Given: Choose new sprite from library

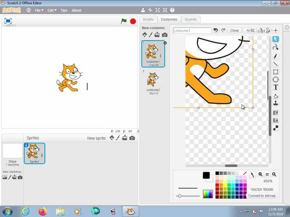Looking at the screenshot, I should [112, 138].
